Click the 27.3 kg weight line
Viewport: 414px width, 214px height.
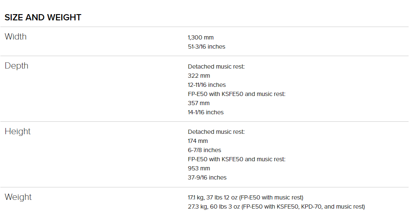pyautogui.click(x=277, y=207)
